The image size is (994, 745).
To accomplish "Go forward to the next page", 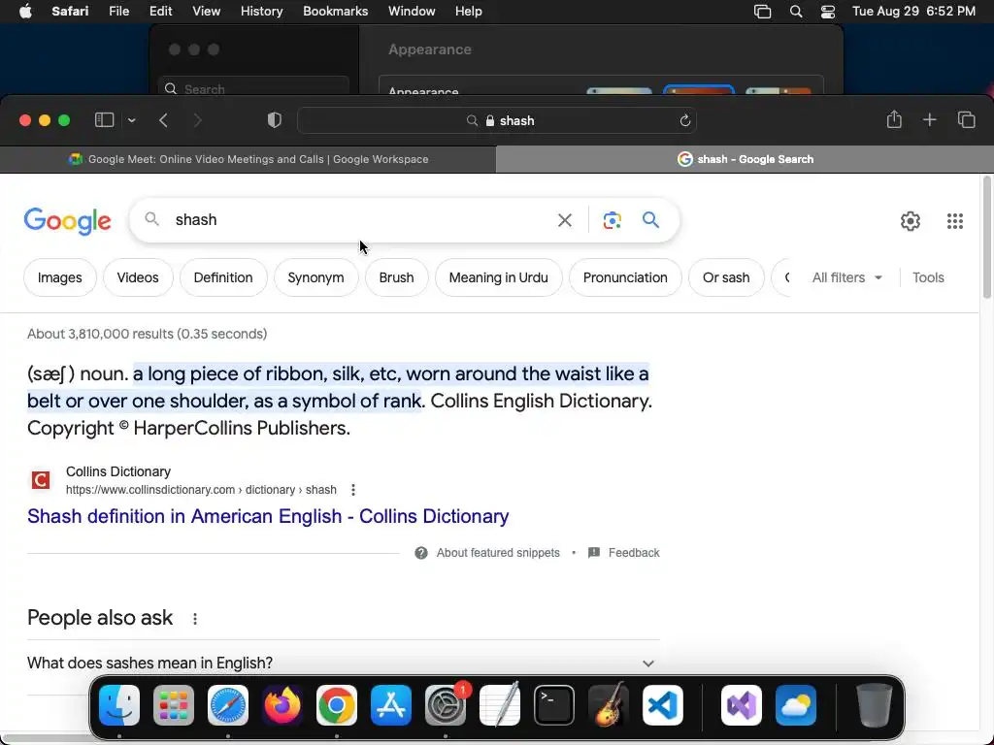I will tap(197, 120).
